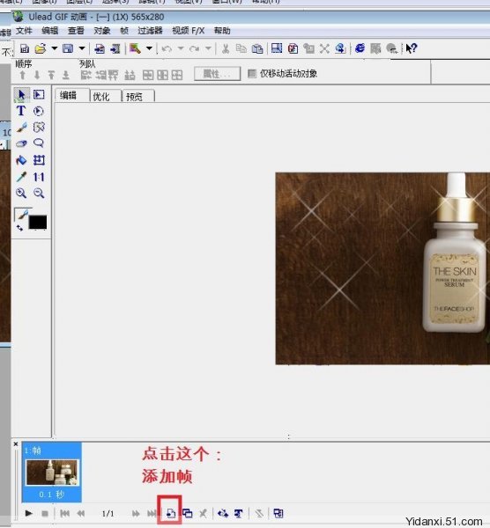Image resolution: width=490 pixels, height=528 pixels.
Task: Click the Copy icon in toolbar
Action: click(x=241, y=48)
